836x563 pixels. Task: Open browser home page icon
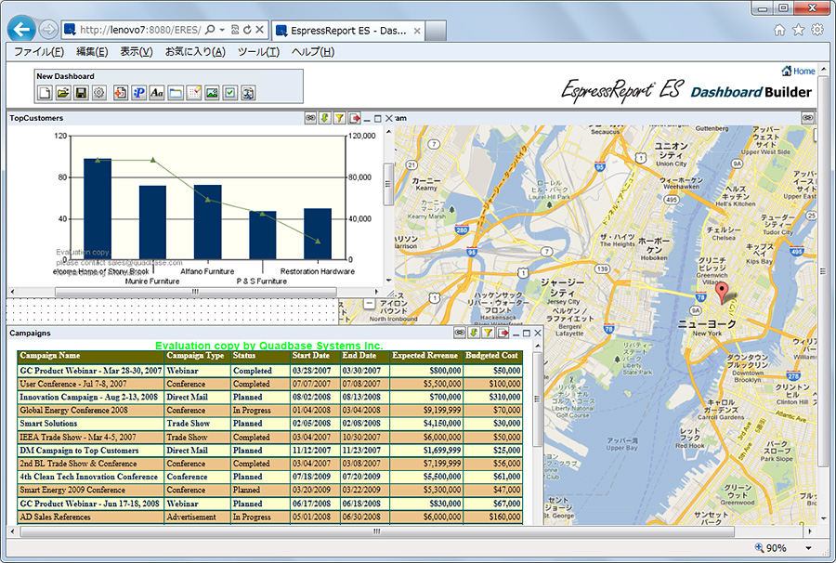click(779, 30)
